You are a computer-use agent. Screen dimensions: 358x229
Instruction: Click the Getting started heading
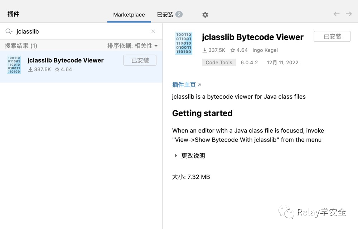click(x=202, y=113)
